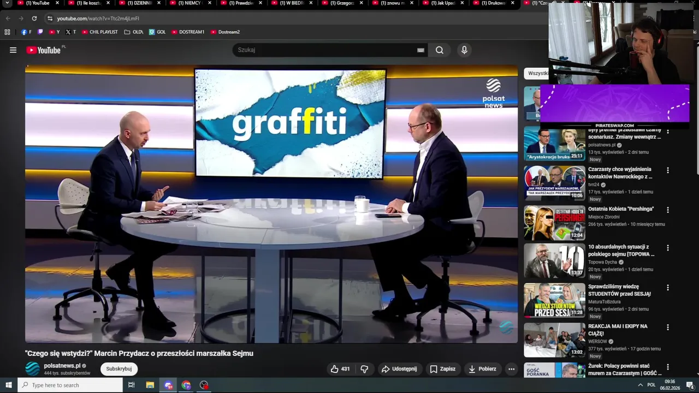
Task: Open the apps grid in bookmarks bar
Action: 7,32
